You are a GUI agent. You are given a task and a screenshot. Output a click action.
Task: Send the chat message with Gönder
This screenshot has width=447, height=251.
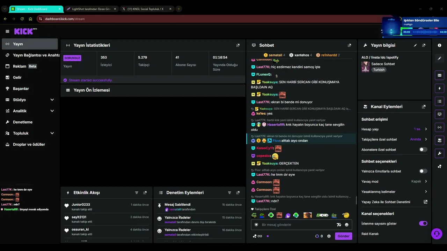click(343, 236)
